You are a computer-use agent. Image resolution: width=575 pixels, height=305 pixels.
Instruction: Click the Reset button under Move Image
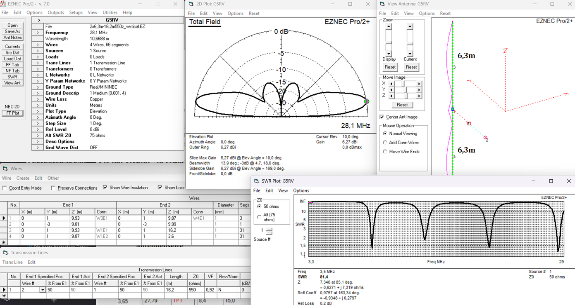pyautogui.click(x=402, y=105)
